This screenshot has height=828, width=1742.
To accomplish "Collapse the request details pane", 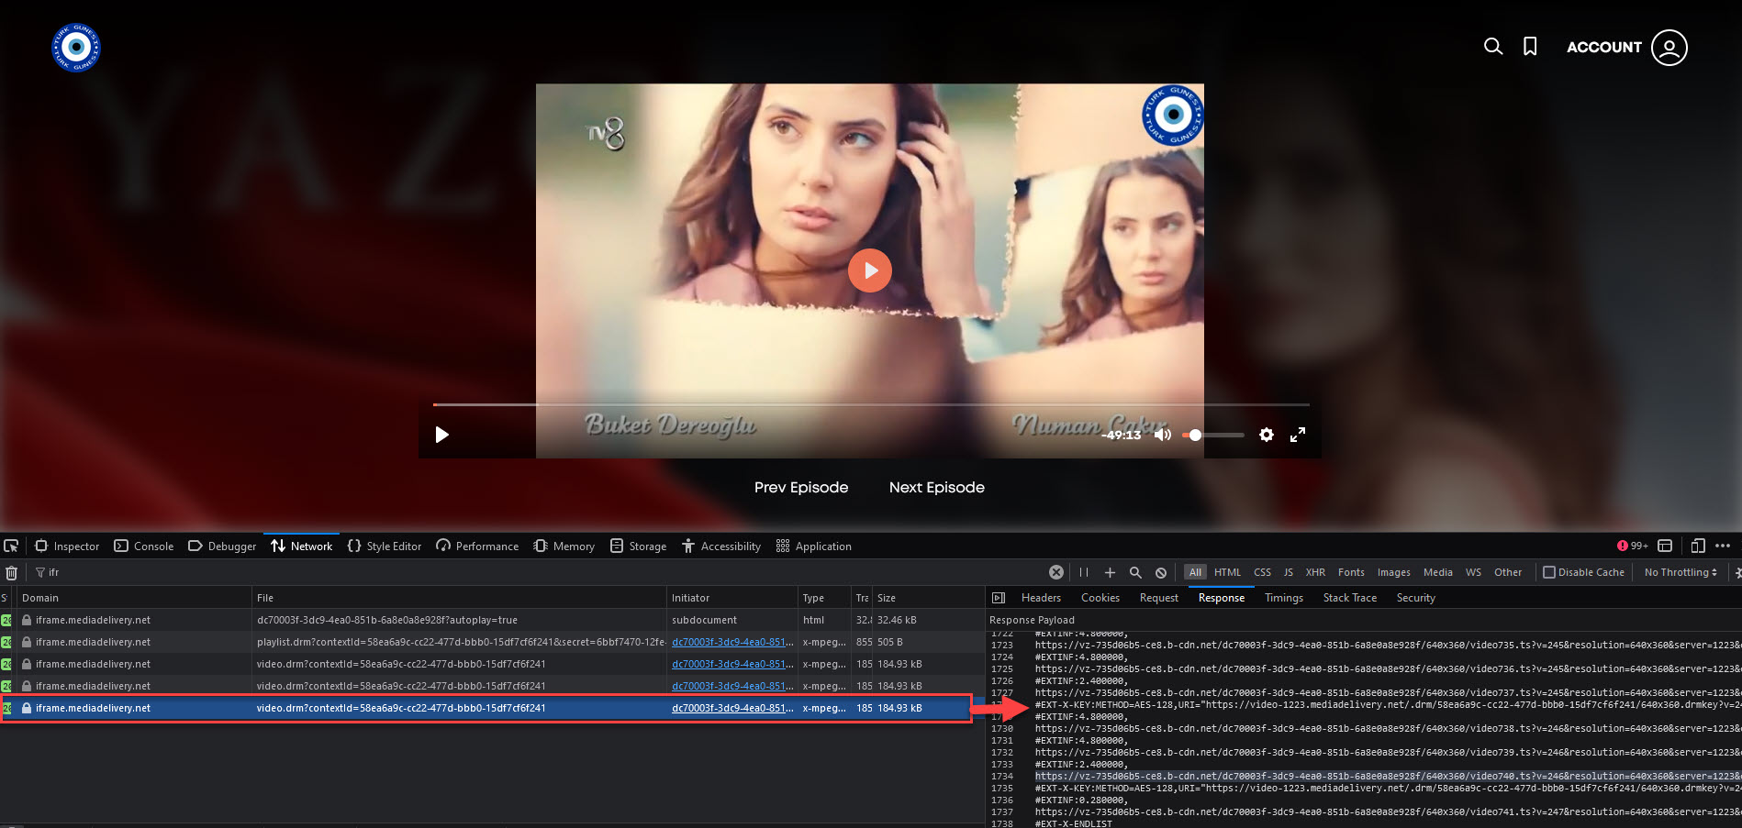I will click(x=999, y=598).
